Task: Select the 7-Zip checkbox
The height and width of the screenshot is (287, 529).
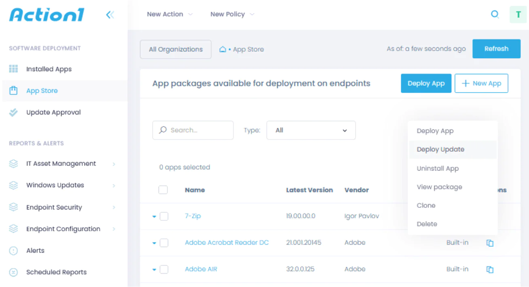Action: tap(164, 216)
